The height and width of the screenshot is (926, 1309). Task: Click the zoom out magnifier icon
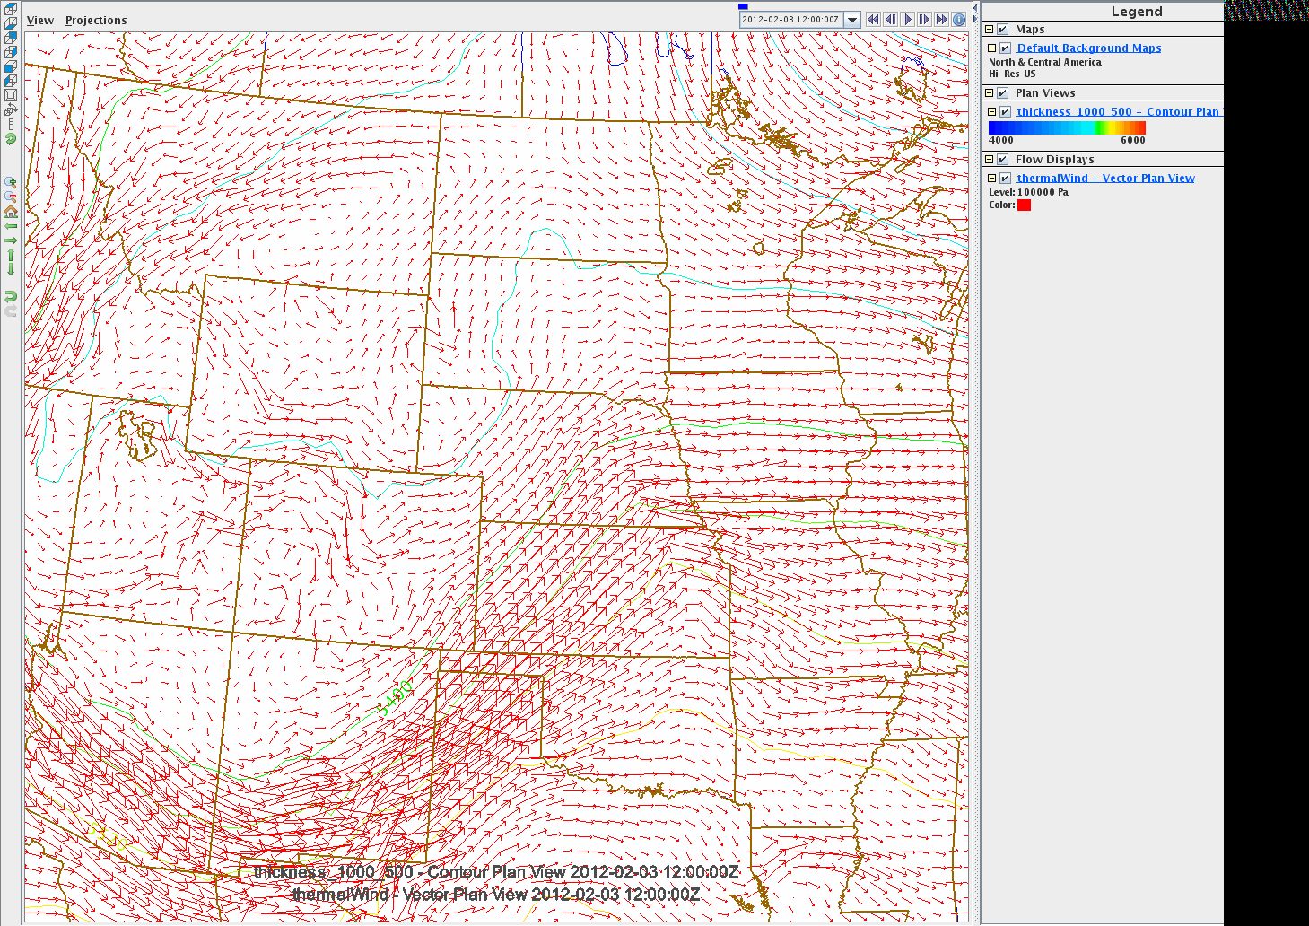11,197
